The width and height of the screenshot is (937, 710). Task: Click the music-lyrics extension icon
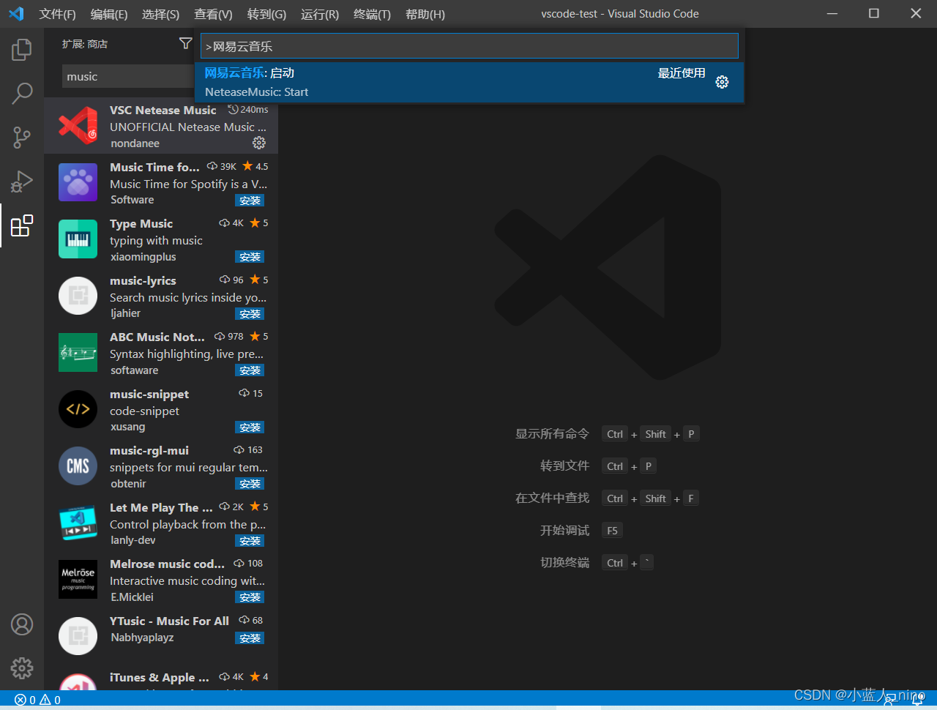pos(78,296)
